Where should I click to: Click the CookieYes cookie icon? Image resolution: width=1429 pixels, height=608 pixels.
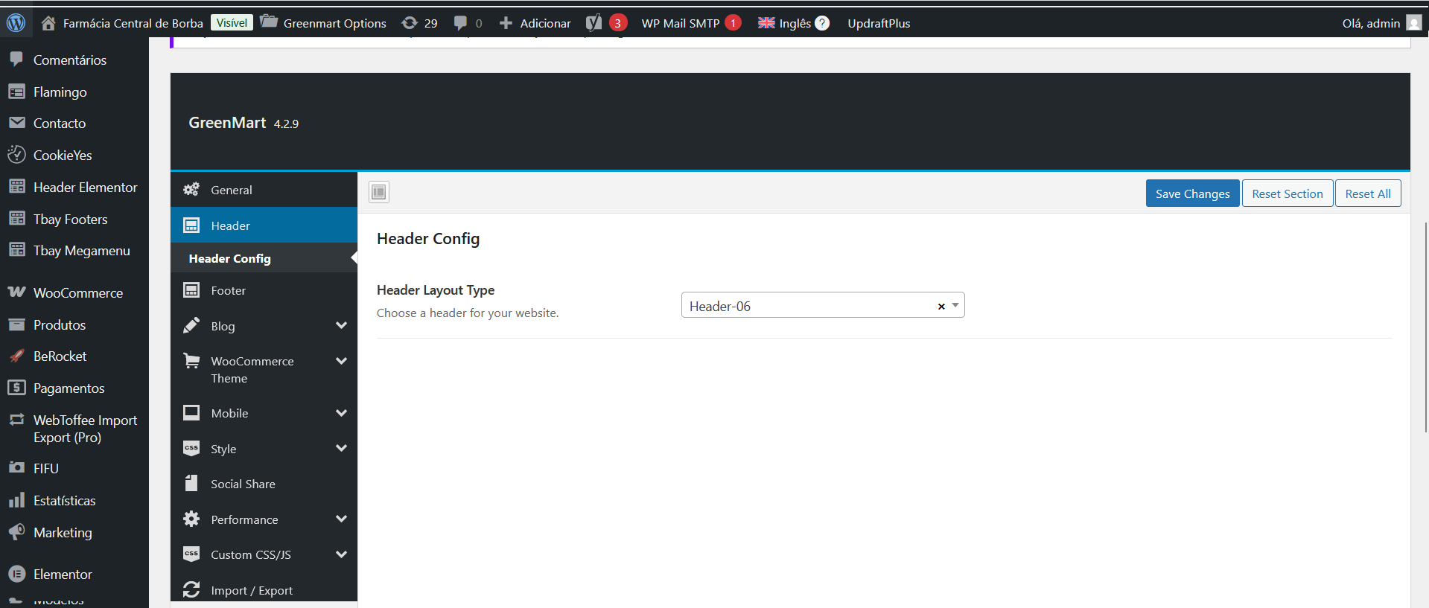pyautogui.click(x=16, y=155)
